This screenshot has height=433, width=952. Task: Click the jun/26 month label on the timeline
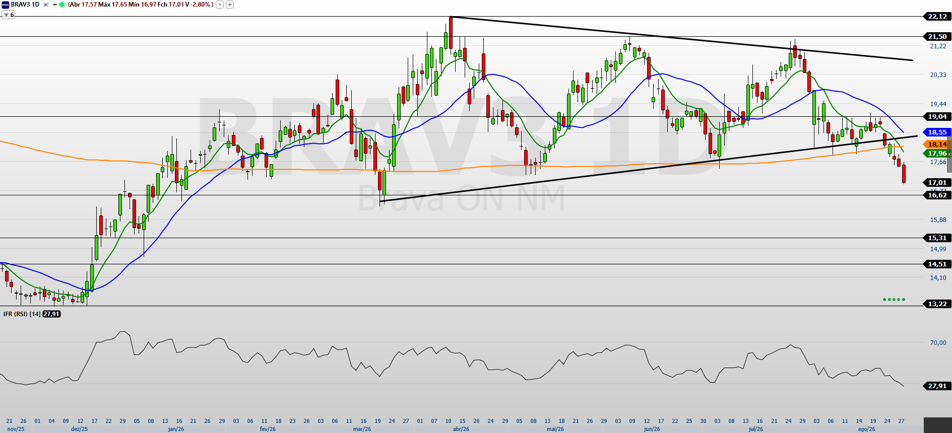(652, 429)
